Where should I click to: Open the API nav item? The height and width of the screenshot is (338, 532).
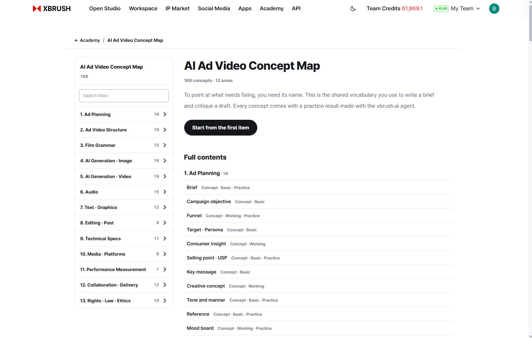click(x=296, y=9)
